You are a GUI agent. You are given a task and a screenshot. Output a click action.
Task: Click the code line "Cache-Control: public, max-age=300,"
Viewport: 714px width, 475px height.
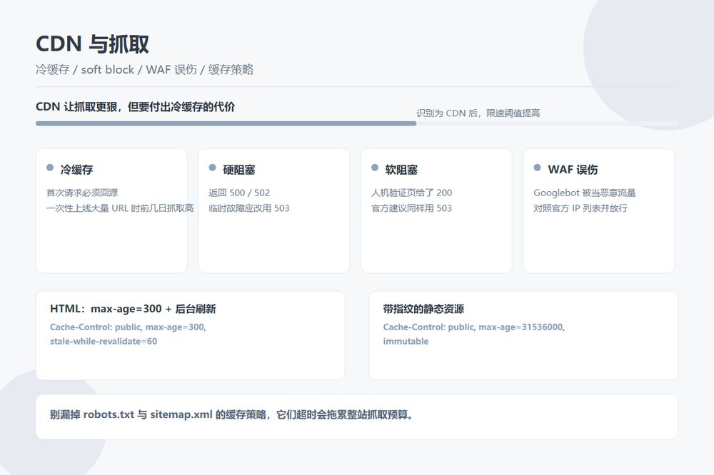coord(128,327)
